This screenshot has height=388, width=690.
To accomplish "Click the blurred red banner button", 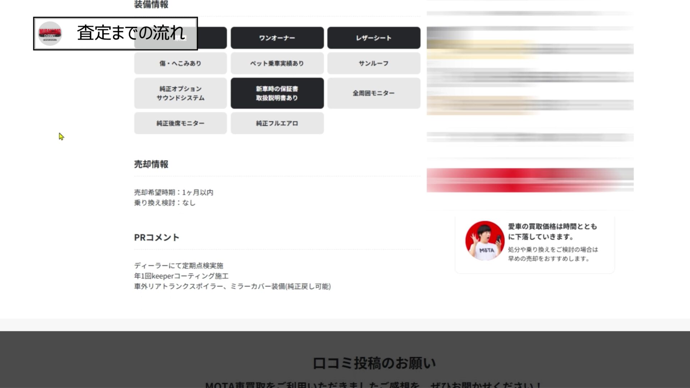I will click(x=530, y=180).
